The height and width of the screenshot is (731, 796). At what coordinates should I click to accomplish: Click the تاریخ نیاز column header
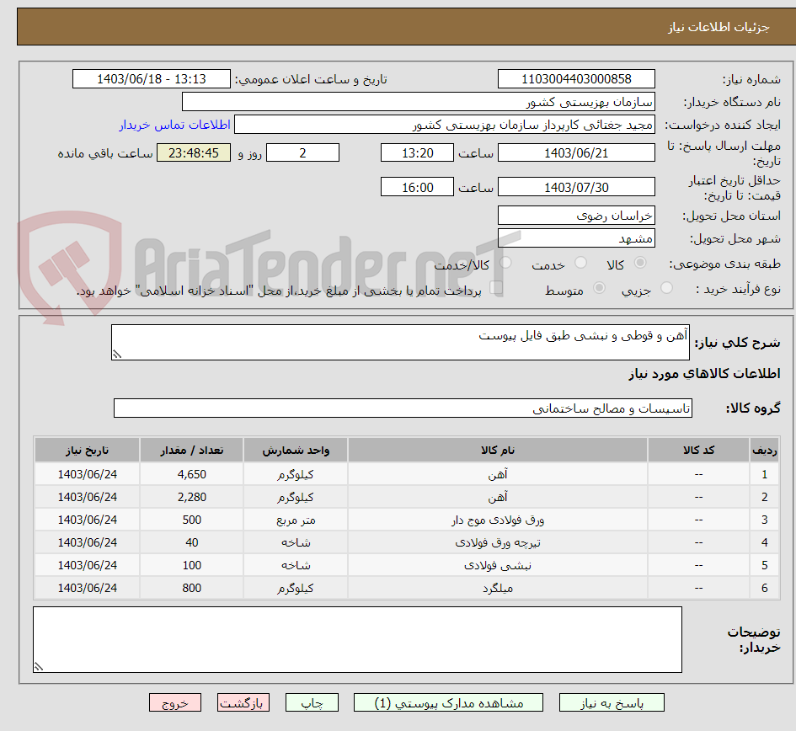(87, 451)
